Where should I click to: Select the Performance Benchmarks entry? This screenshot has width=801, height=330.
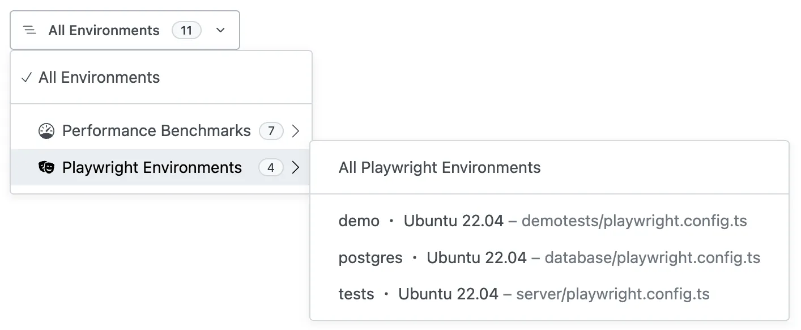coord(156,130)
